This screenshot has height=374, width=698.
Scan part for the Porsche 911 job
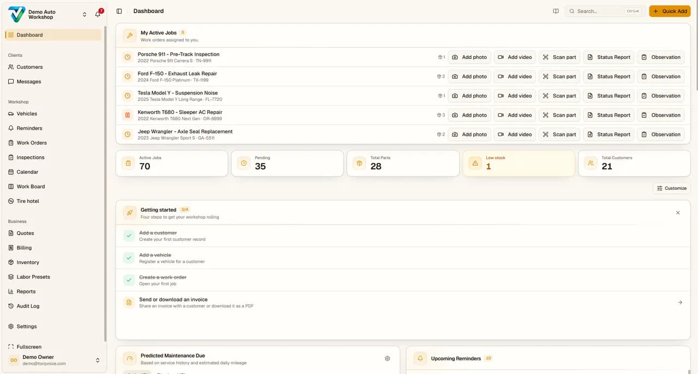point(559,57)
